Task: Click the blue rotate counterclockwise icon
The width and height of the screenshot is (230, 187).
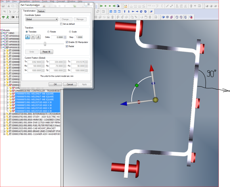Action: (x=145, y=11)
